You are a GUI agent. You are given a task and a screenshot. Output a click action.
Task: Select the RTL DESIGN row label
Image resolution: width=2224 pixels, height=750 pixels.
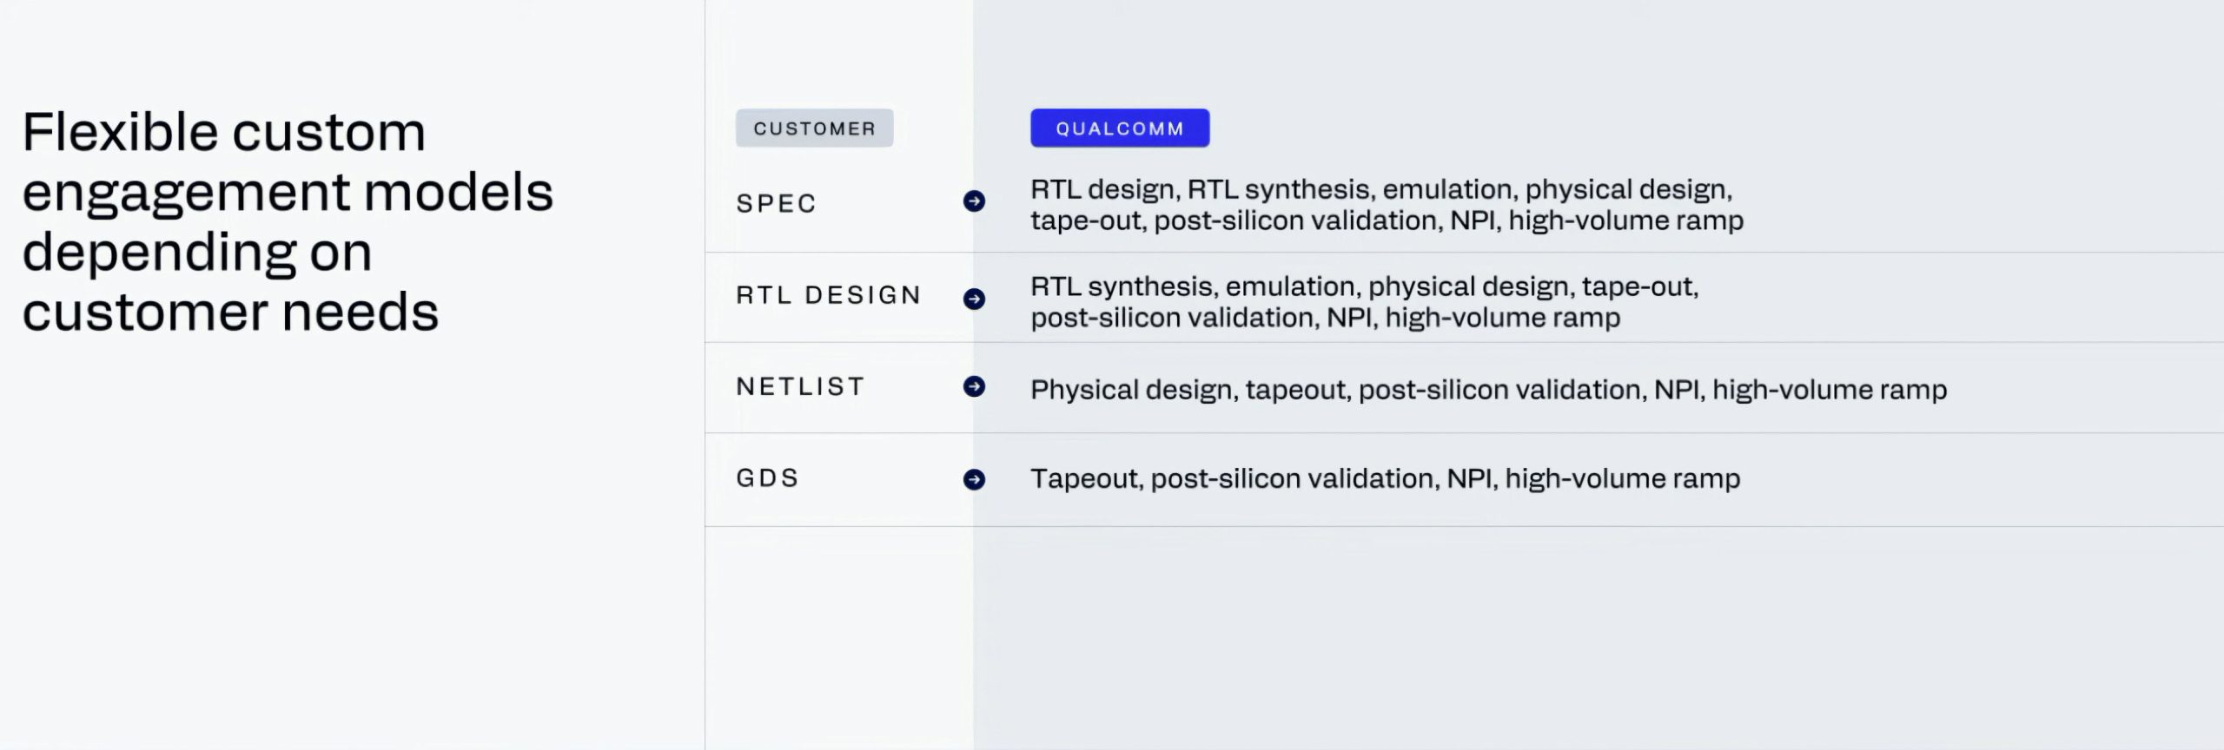(828, 295)
